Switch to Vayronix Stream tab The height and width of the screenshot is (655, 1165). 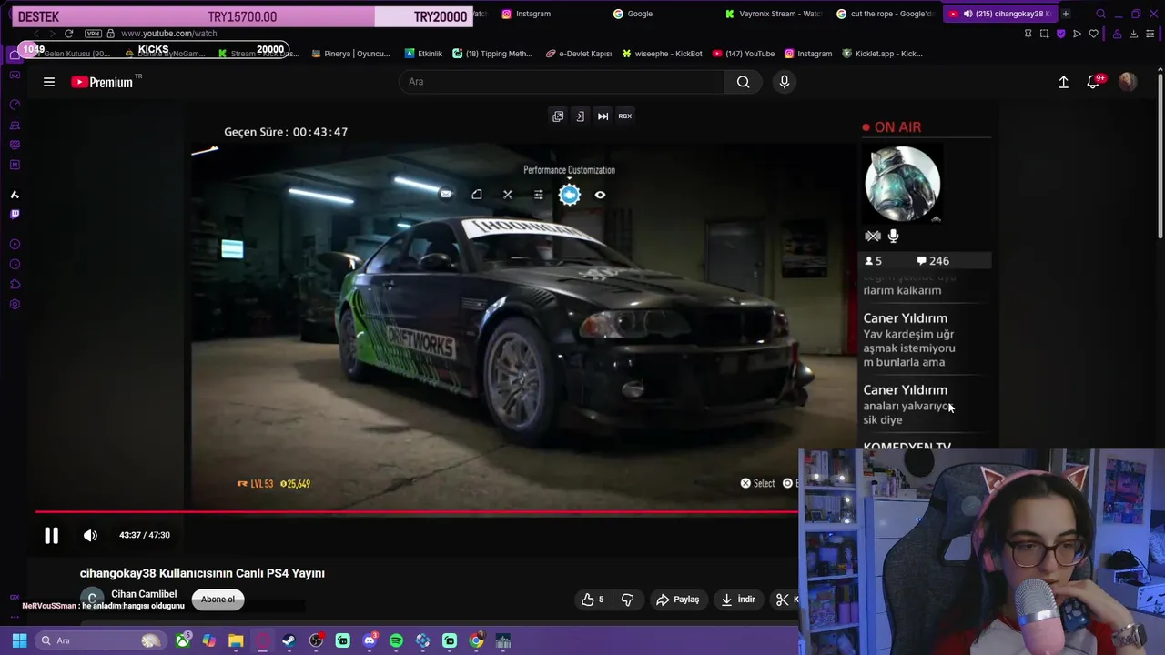click(773, 14)
